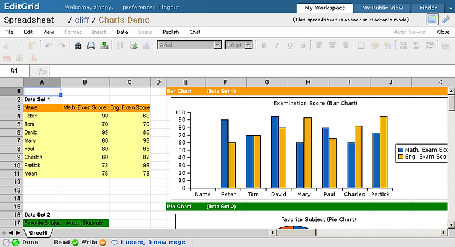Click the 1 users, 0 new msgs link
Screen dimensions: 455x247
(152, 243)
